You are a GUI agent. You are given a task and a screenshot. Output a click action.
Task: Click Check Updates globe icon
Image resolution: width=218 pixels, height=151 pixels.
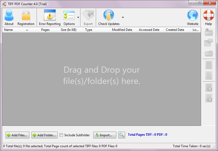109,15
